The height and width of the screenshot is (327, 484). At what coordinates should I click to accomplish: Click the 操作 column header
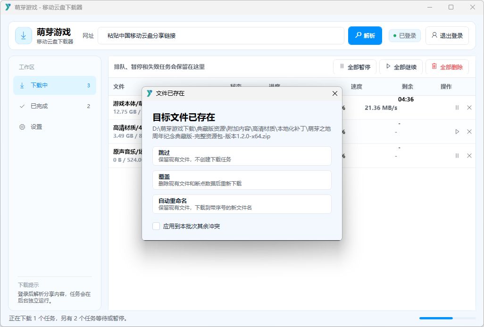point(446,87)
